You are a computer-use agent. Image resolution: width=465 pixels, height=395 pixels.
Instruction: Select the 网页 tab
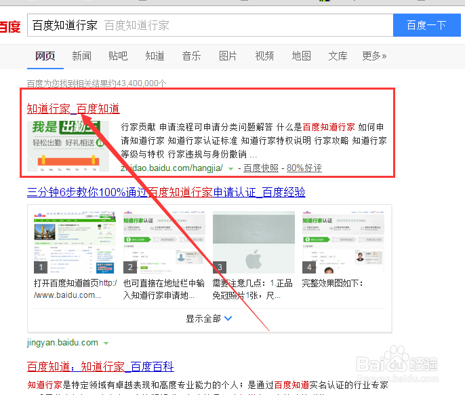45,56
